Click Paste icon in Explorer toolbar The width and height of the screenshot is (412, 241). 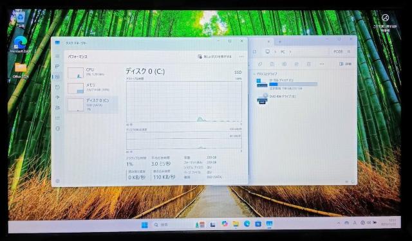(x=272, y=64)
